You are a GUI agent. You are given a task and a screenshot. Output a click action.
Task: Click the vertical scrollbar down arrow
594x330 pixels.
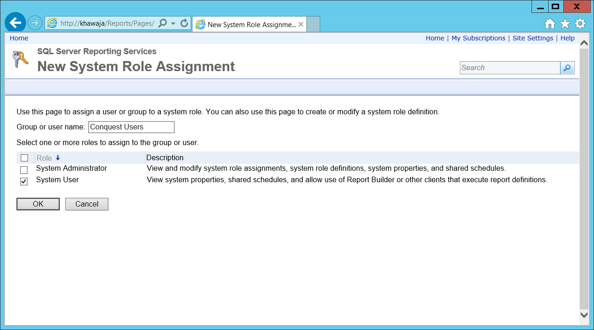[584, 315]
